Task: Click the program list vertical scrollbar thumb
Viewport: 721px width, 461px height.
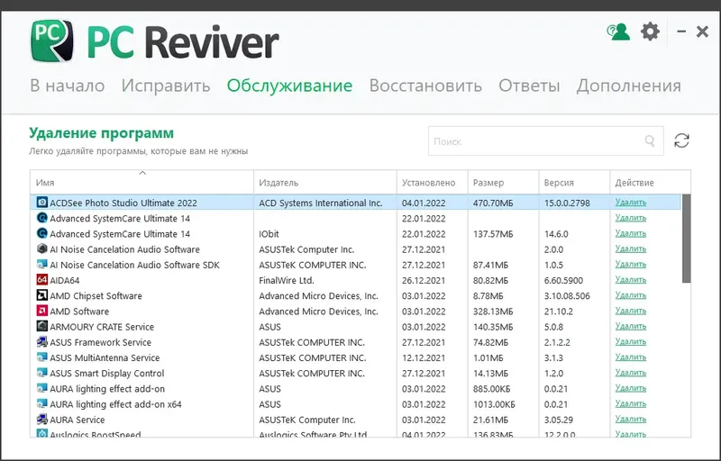Action: [686, 239]
